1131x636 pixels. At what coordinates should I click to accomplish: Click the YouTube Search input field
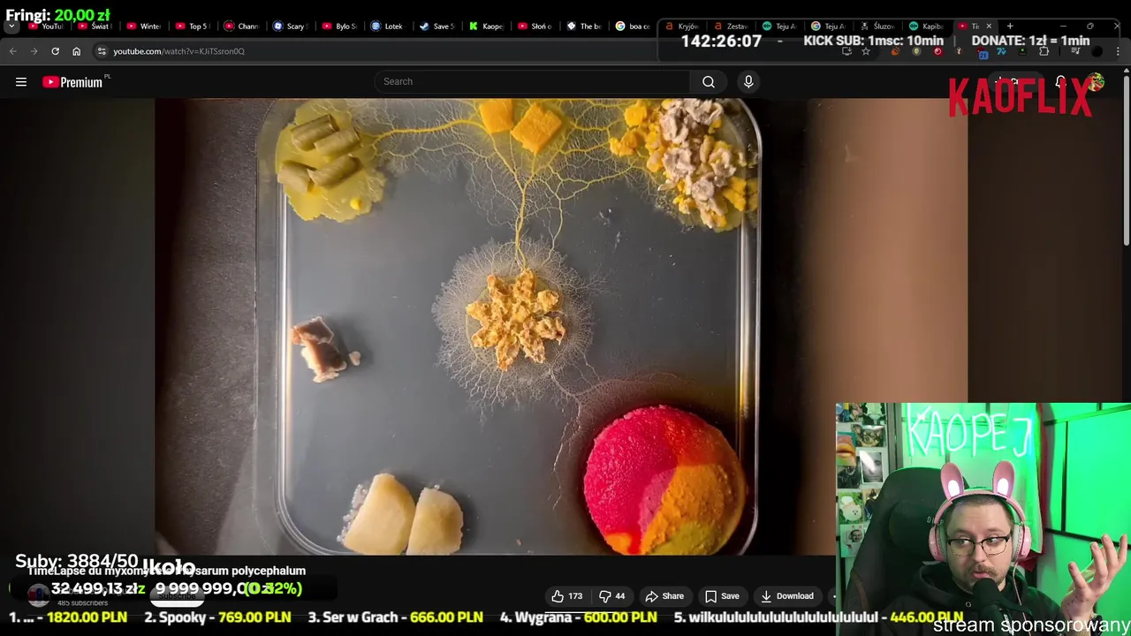click(x=533, y=81)
